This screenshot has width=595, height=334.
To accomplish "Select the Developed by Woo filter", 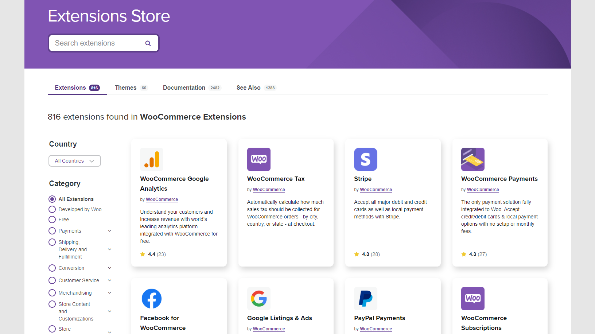I will click(52, 209).
